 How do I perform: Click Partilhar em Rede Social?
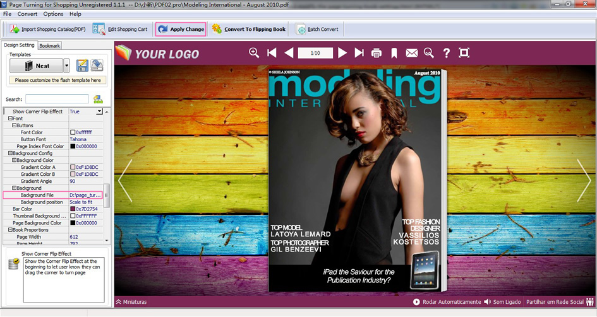(x=560, y=302)
